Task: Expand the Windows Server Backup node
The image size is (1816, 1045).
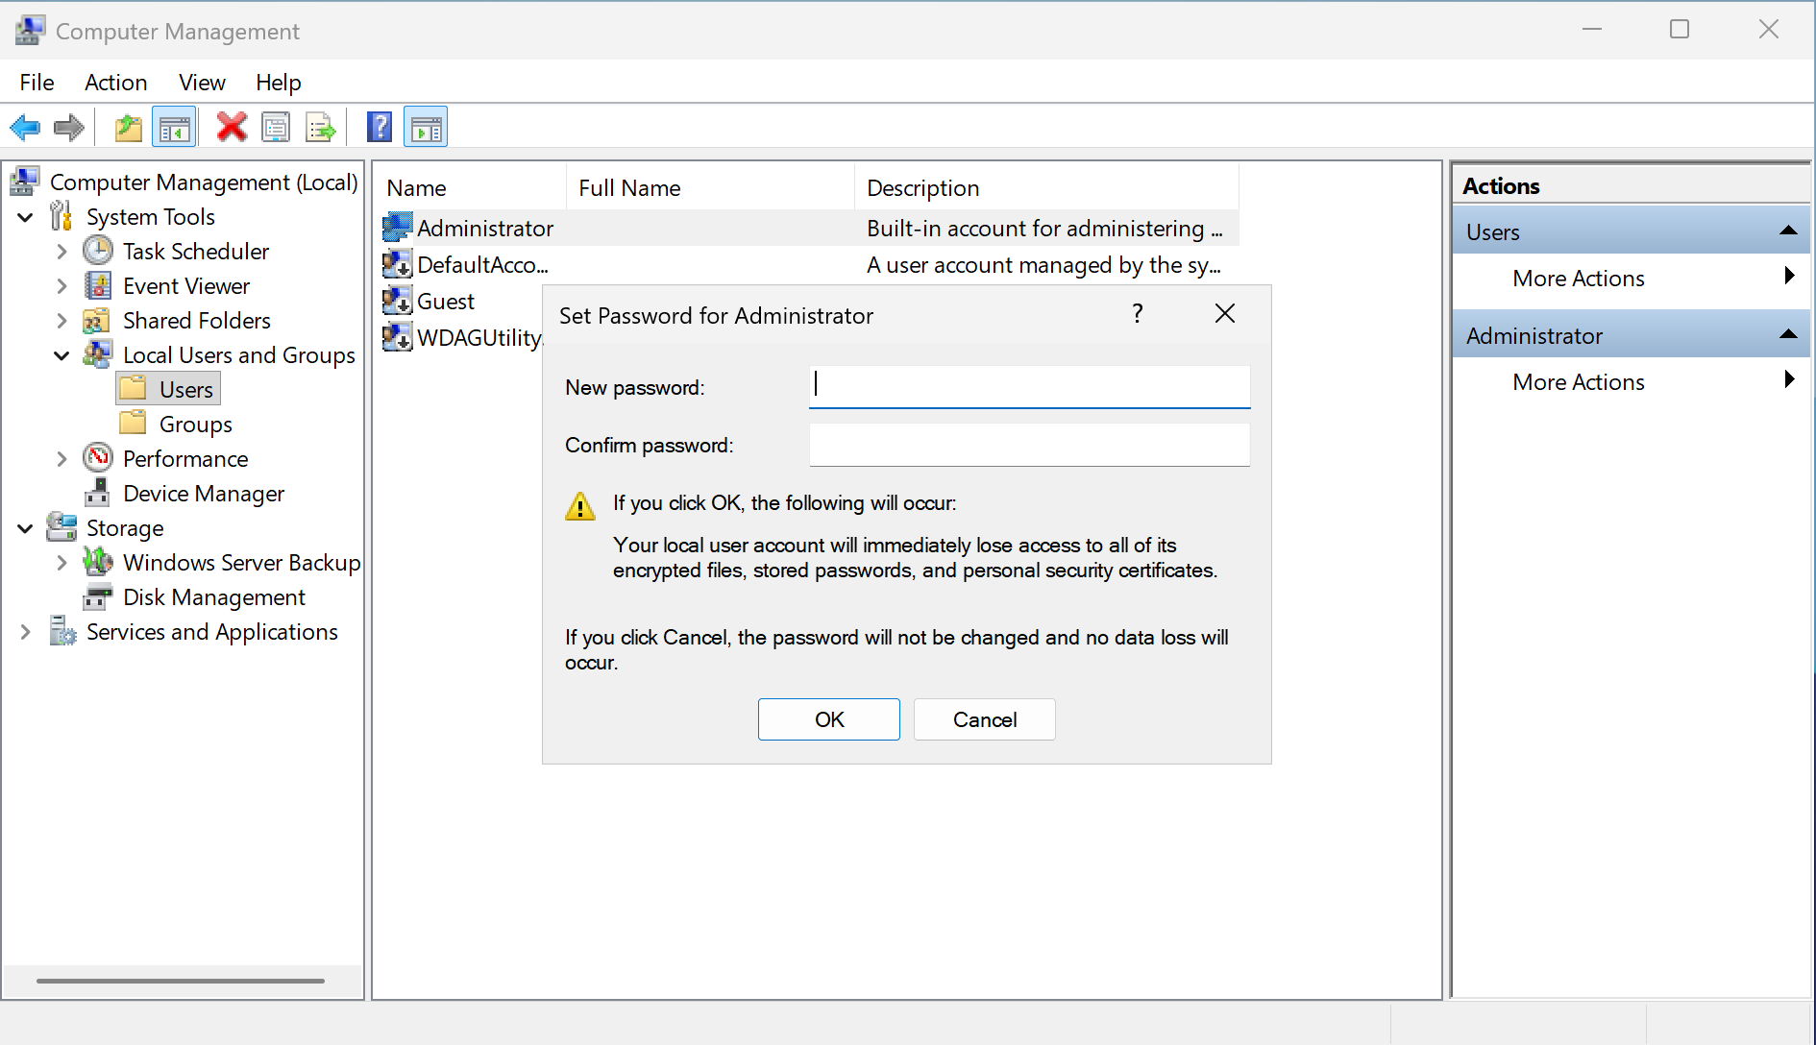Action: click(x=62, y=563)
